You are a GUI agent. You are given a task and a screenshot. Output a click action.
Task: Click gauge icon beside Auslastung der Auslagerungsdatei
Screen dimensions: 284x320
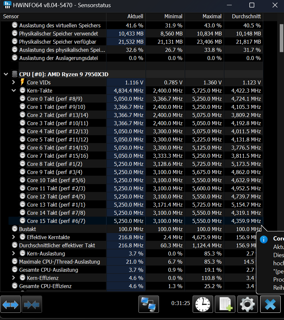tap(14, 58)
